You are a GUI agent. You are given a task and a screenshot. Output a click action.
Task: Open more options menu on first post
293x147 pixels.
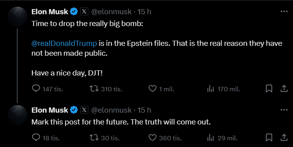pyautogui.click(x=284, y=11)
